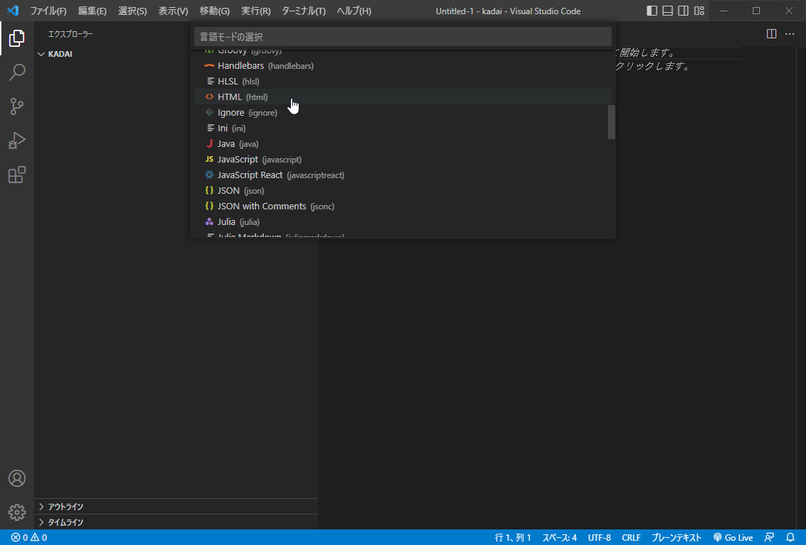The height and width of the screenshot is (545, 806).
Task: Open the Manage gear icon
Action: (17, 512)
